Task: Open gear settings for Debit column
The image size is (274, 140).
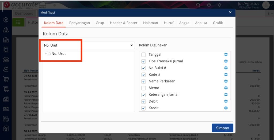Action: [x=226, y=101]
